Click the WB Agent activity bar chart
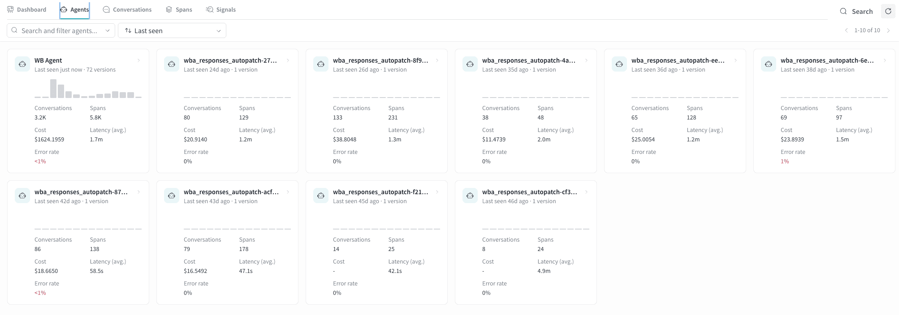 click(x=88, y=89)
